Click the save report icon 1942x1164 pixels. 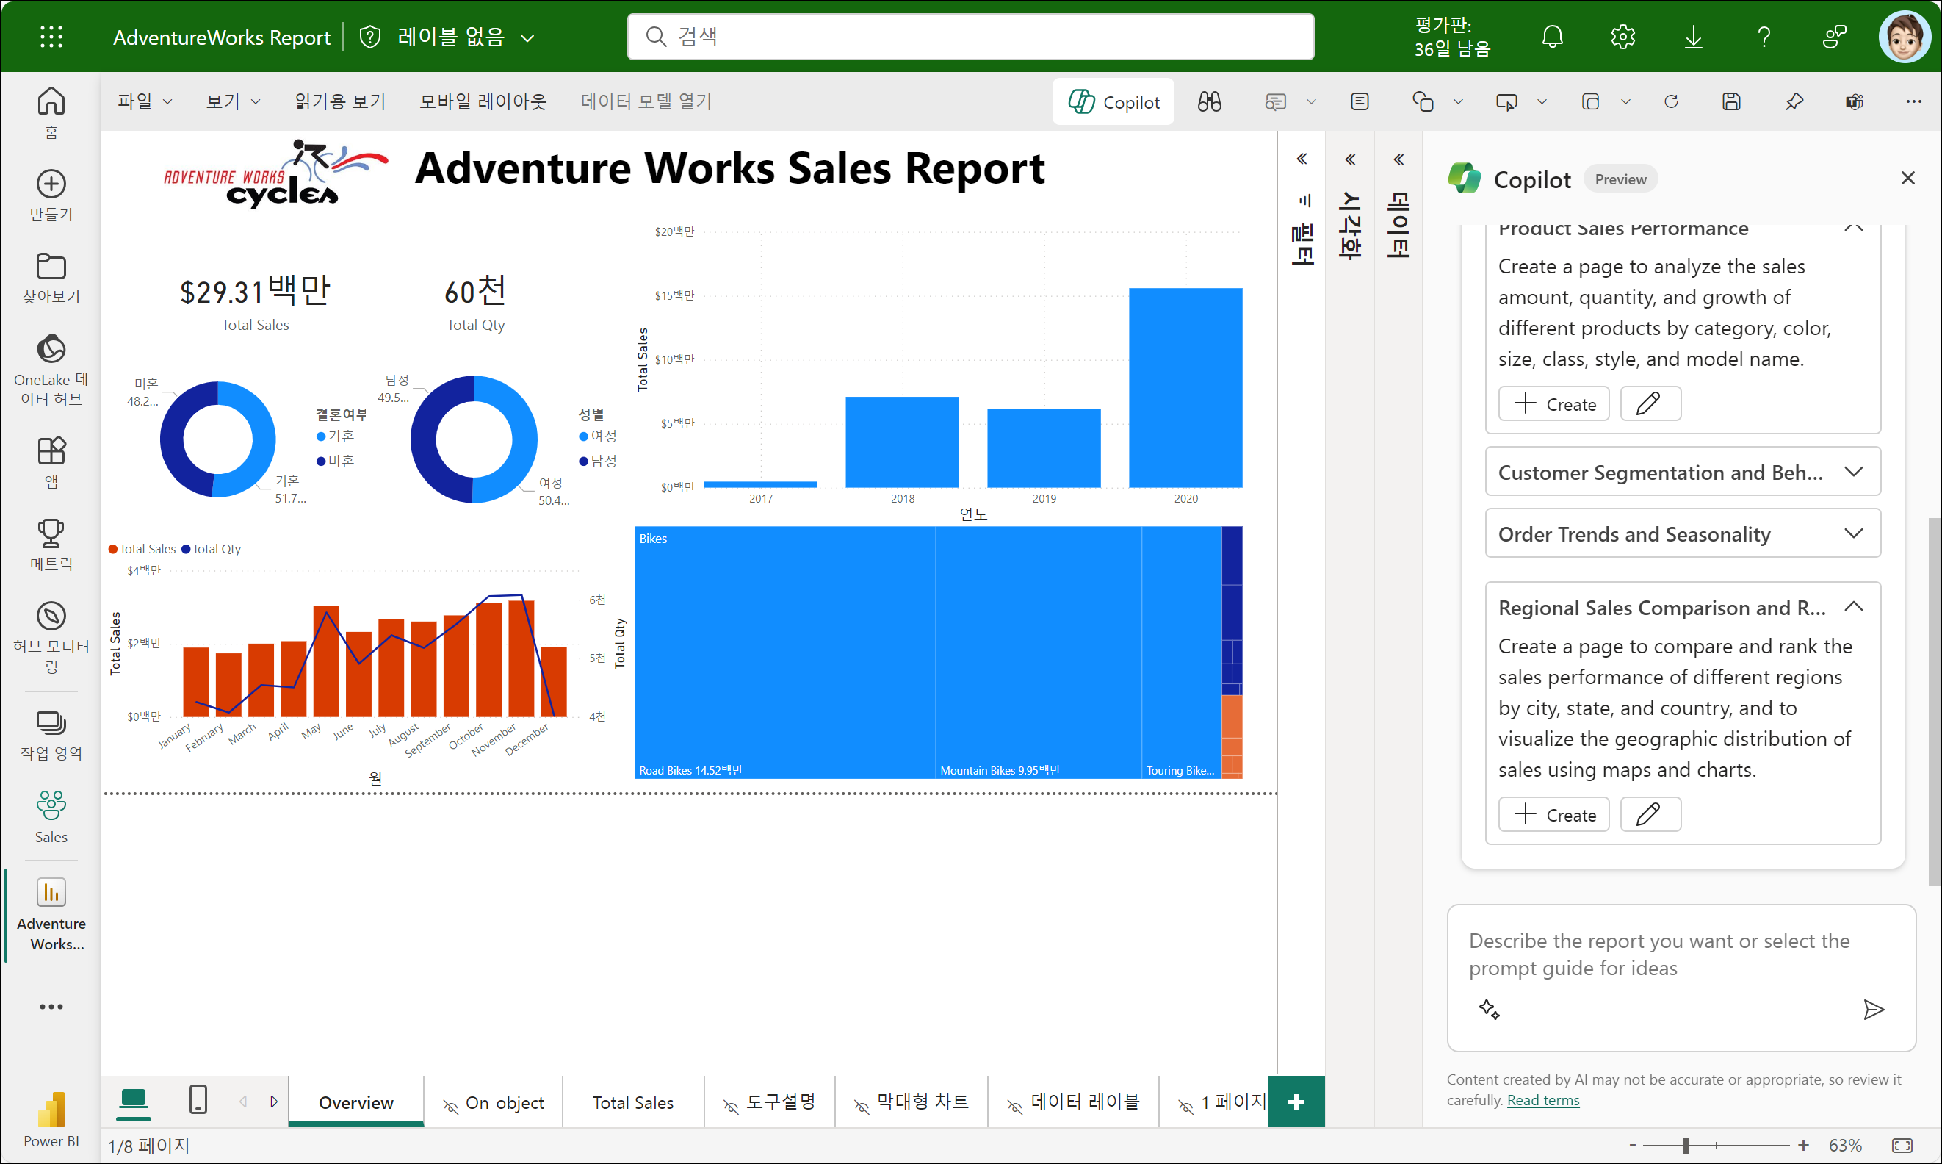[x=1731, y=102]
